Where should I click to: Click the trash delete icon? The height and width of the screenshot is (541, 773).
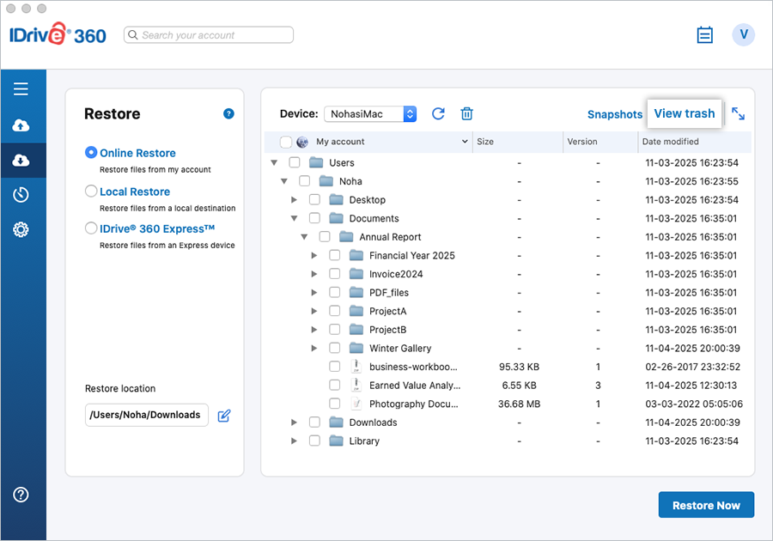click(466, 114)
